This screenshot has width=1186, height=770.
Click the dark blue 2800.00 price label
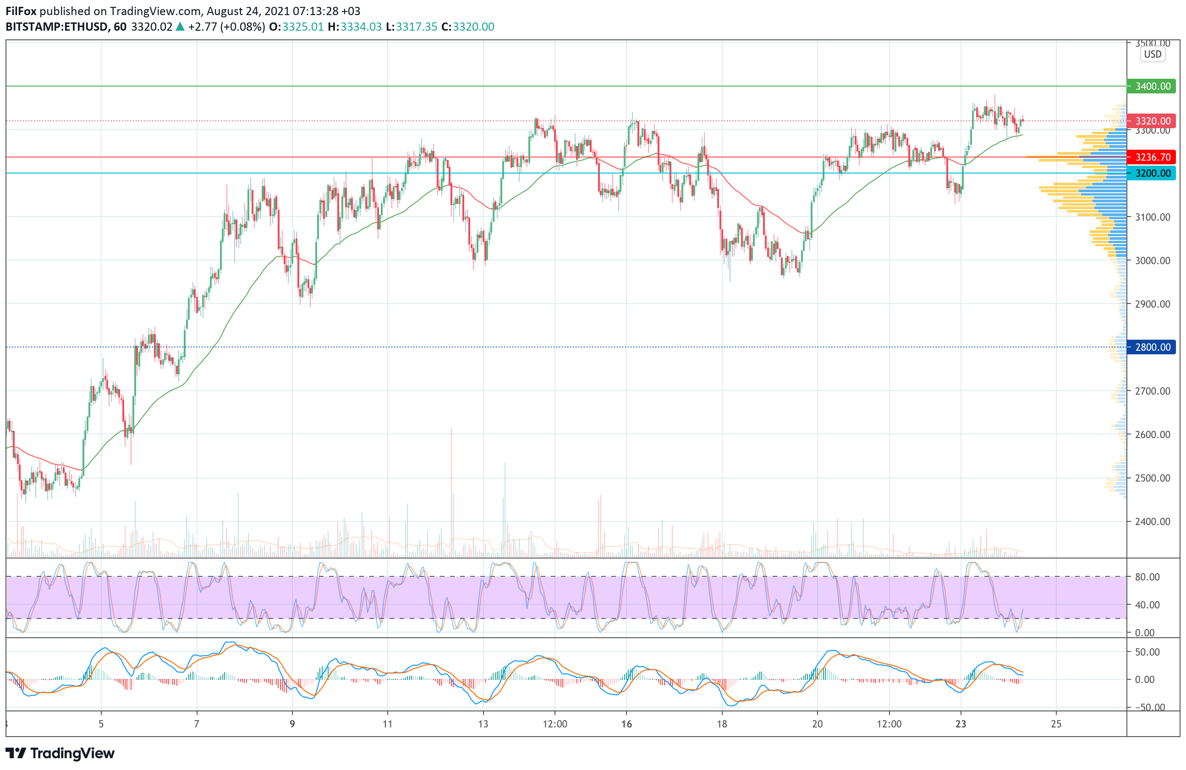1152,347
